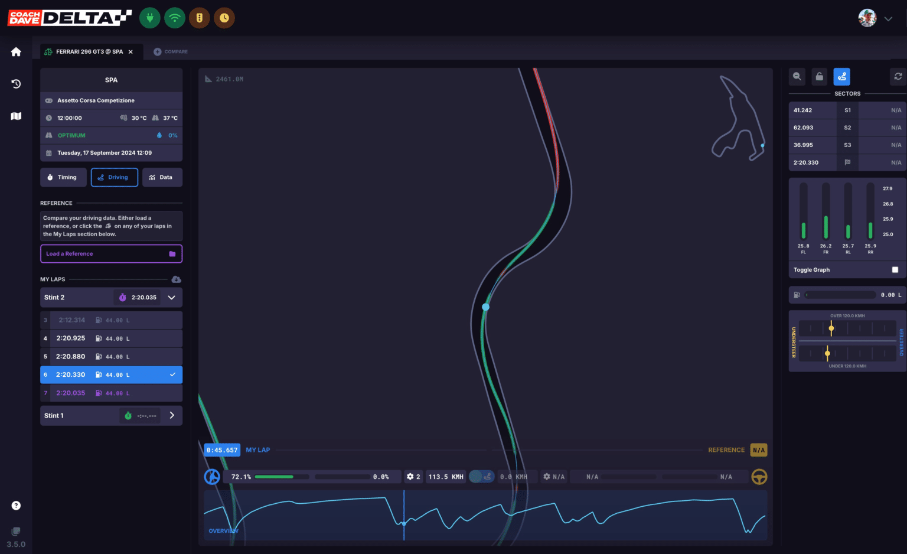Viewport: 907px width, 554px height.
Task: Click the unlock padlock icon
Action: (819, 76)
